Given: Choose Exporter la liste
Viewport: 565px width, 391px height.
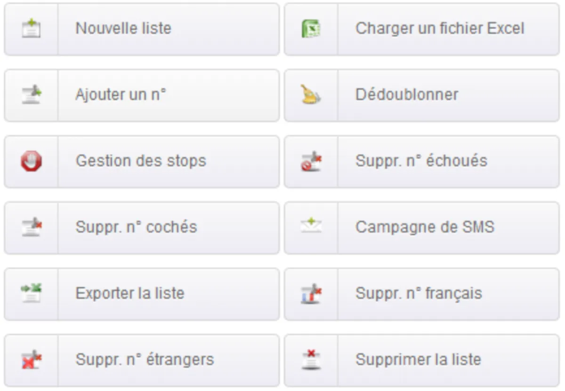Looking at the screenshot, I should [130, 294].
